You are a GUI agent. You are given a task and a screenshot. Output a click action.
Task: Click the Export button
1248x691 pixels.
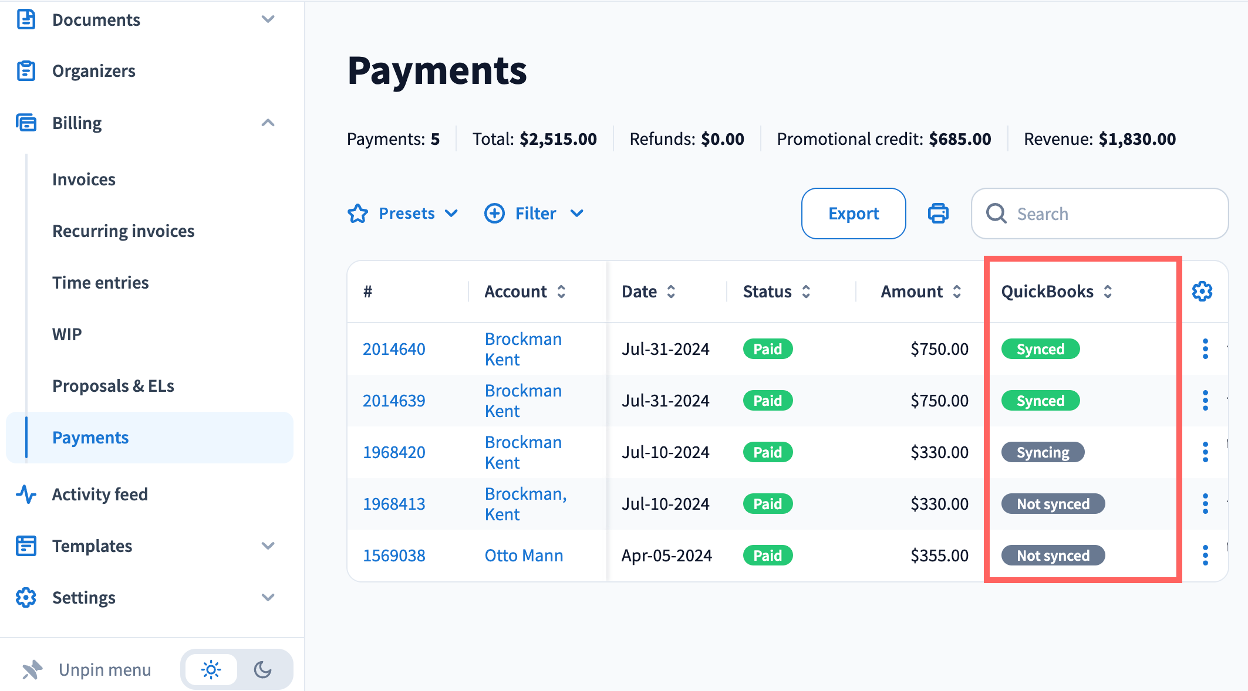(x=853, y=214)
